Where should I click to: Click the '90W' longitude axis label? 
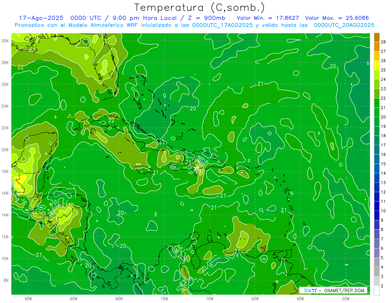[x=28, y=299]
